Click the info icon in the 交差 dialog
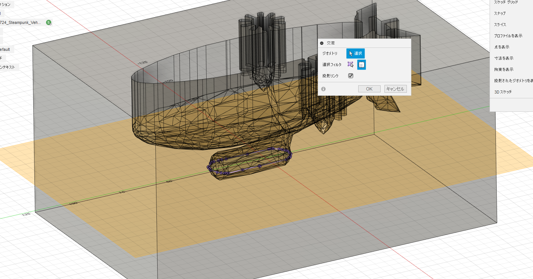Image resolution: width=533 pixels, height=279 pixels. 323,89
